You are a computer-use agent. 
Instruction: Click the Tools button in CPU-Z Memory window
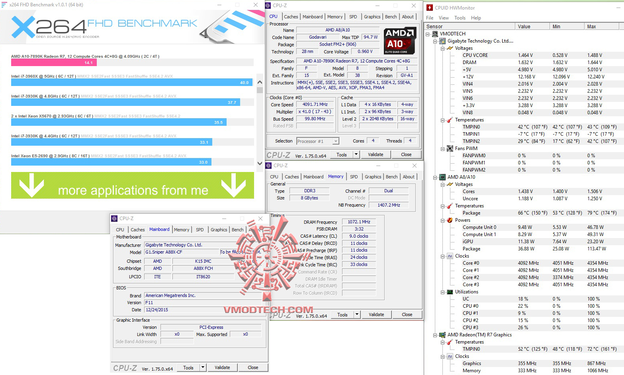point(342,314)
